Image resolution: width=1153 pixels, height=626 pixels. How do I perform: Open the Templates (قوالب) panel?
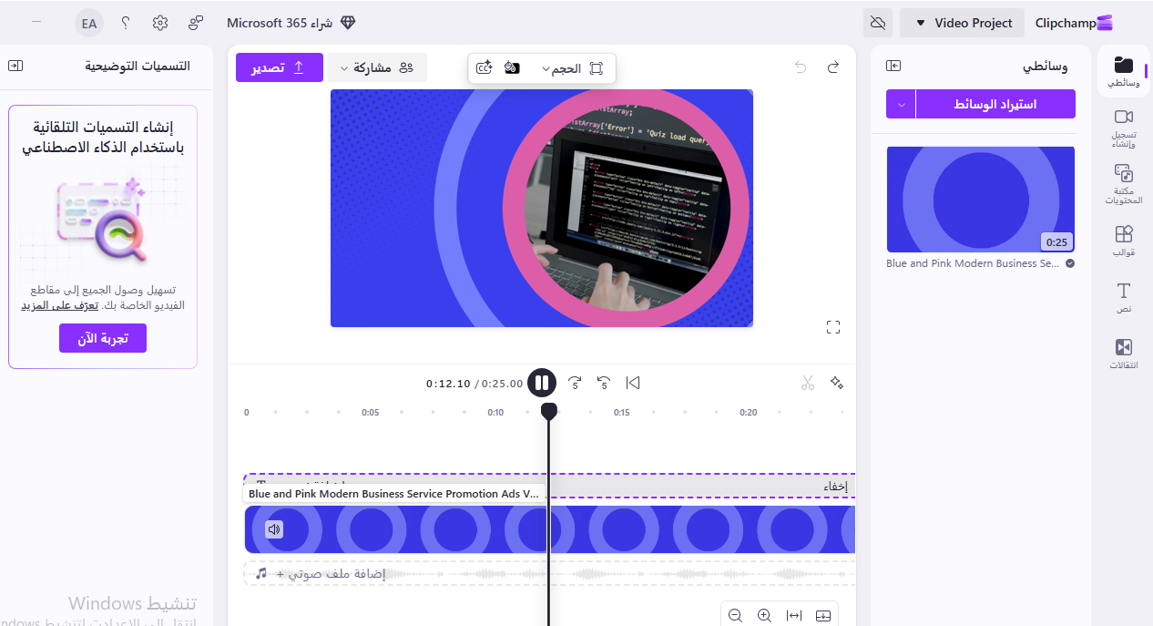(1123, 239)
